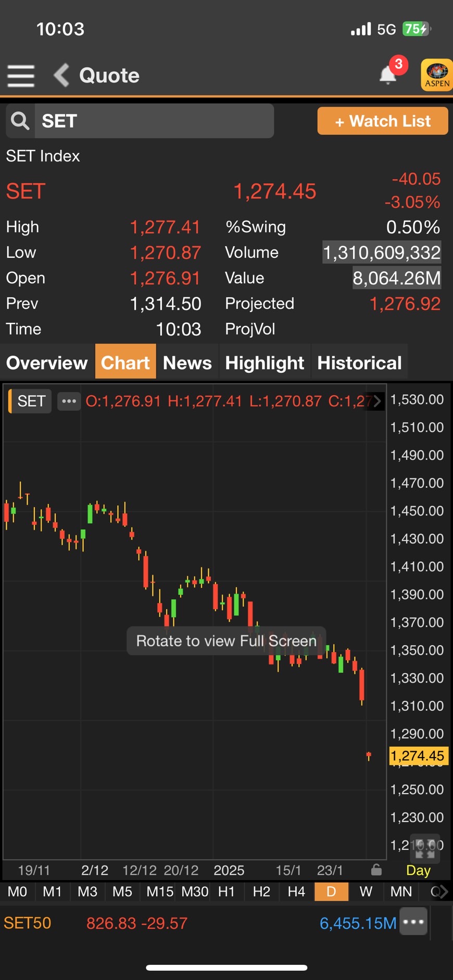Image resolution: width=453 pixels, height=980 pixels.
Task: Toggle the chart scroll lock icon
Action: [376, 870]
